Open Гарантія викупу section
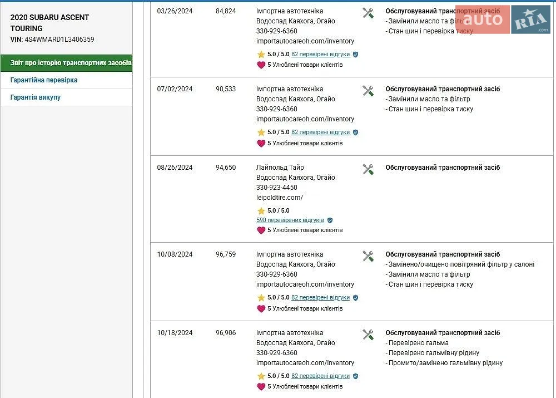Image resolution: width=556 pixels, height=398 pixels. [x=66, y=97]
